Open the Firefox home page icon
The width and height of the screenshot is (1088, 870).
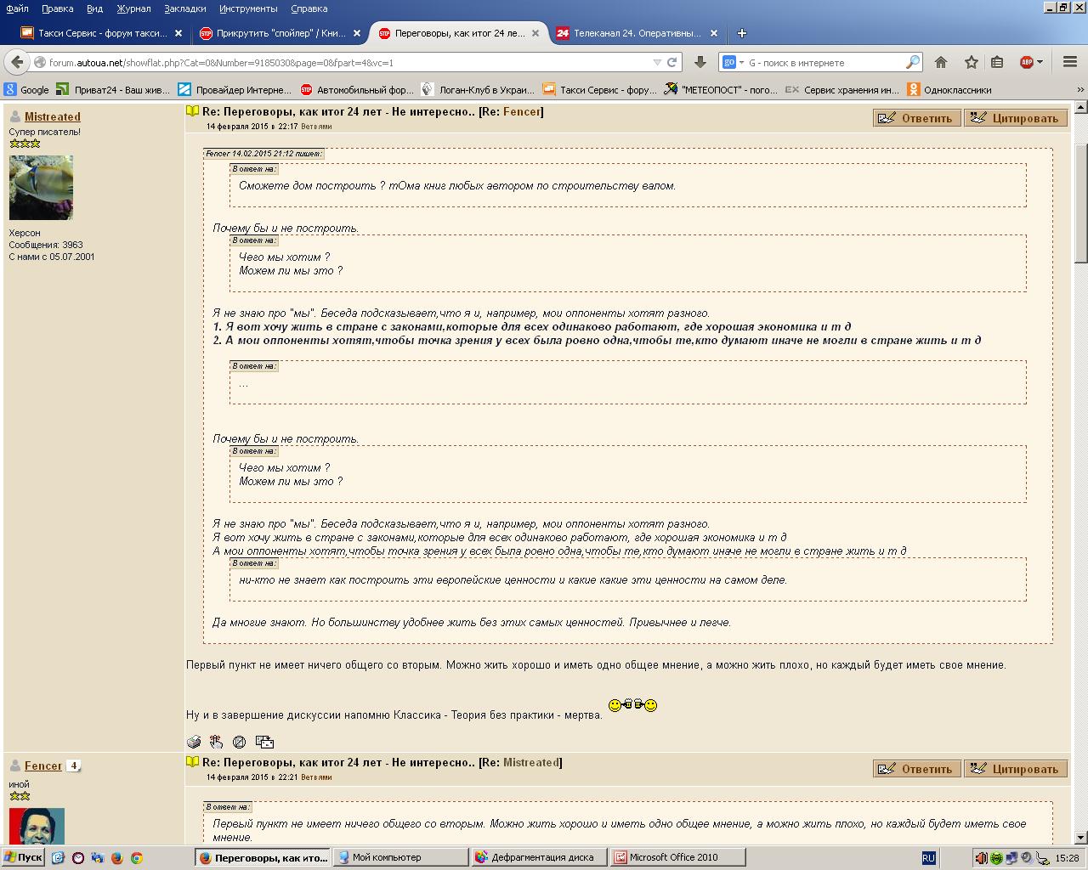tap(941, 62)
